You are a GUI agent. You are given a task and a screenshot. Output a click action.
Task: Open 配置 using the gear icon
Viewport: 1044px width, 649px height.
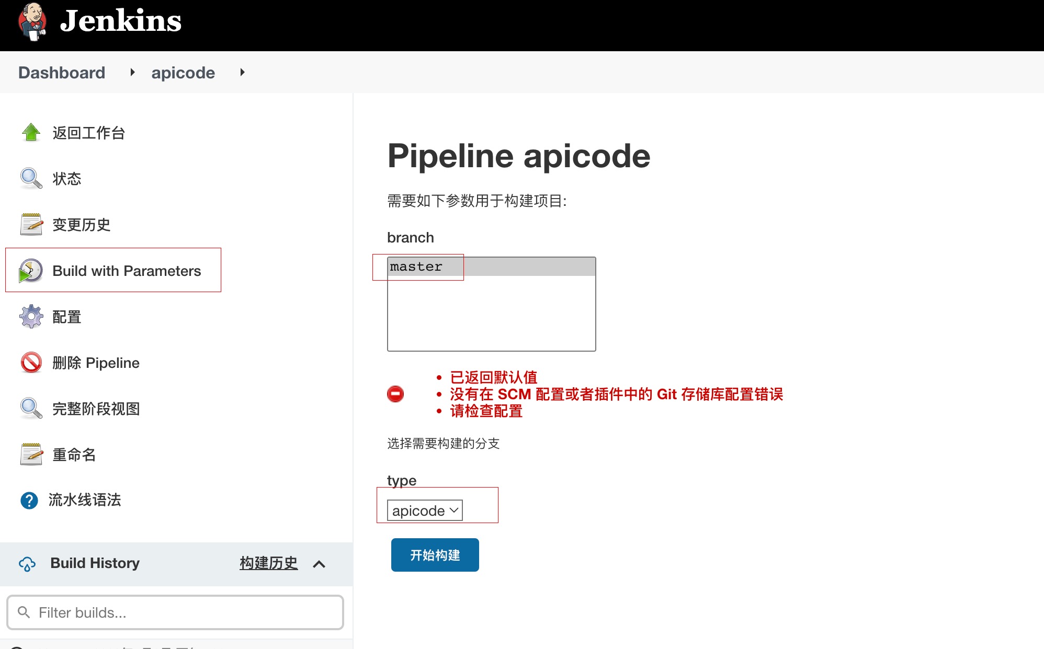point(30,316)
